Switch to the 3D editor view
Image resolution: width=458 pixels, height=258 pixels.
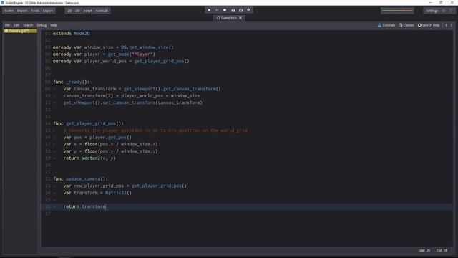pyautogui.click(x=77, y=11)
